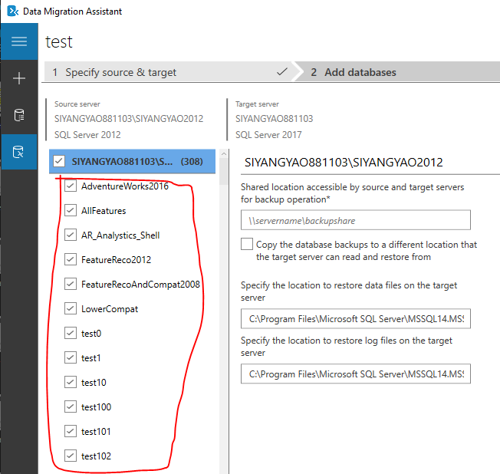
Task: Click the New project plus icon
Action: coord(19,78)
